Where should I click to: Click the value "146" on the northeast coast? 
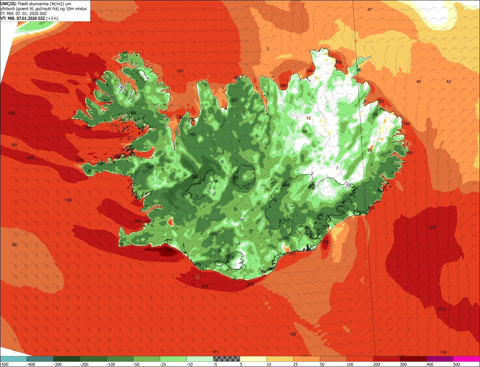(x=309, y=71)
